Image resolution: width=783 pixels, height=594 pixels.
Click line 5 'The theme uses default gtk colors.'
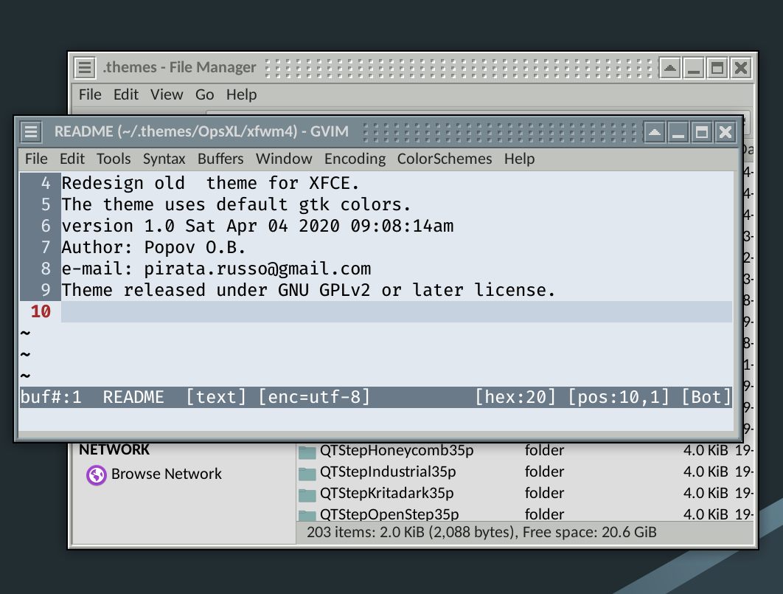pyautogui.click(x=236, y=205)
